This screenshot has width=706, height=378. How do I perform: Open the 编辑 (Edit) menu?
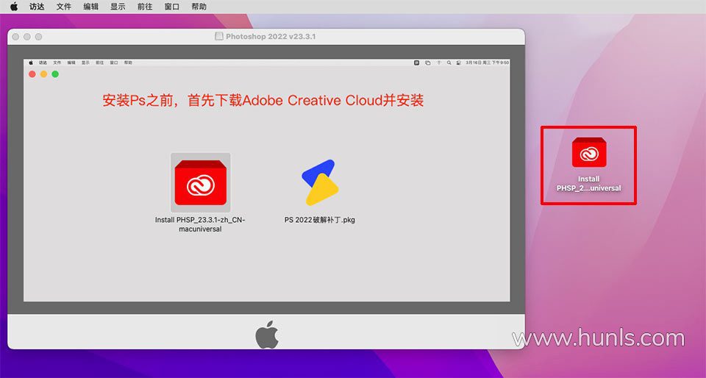coord(90,7)
